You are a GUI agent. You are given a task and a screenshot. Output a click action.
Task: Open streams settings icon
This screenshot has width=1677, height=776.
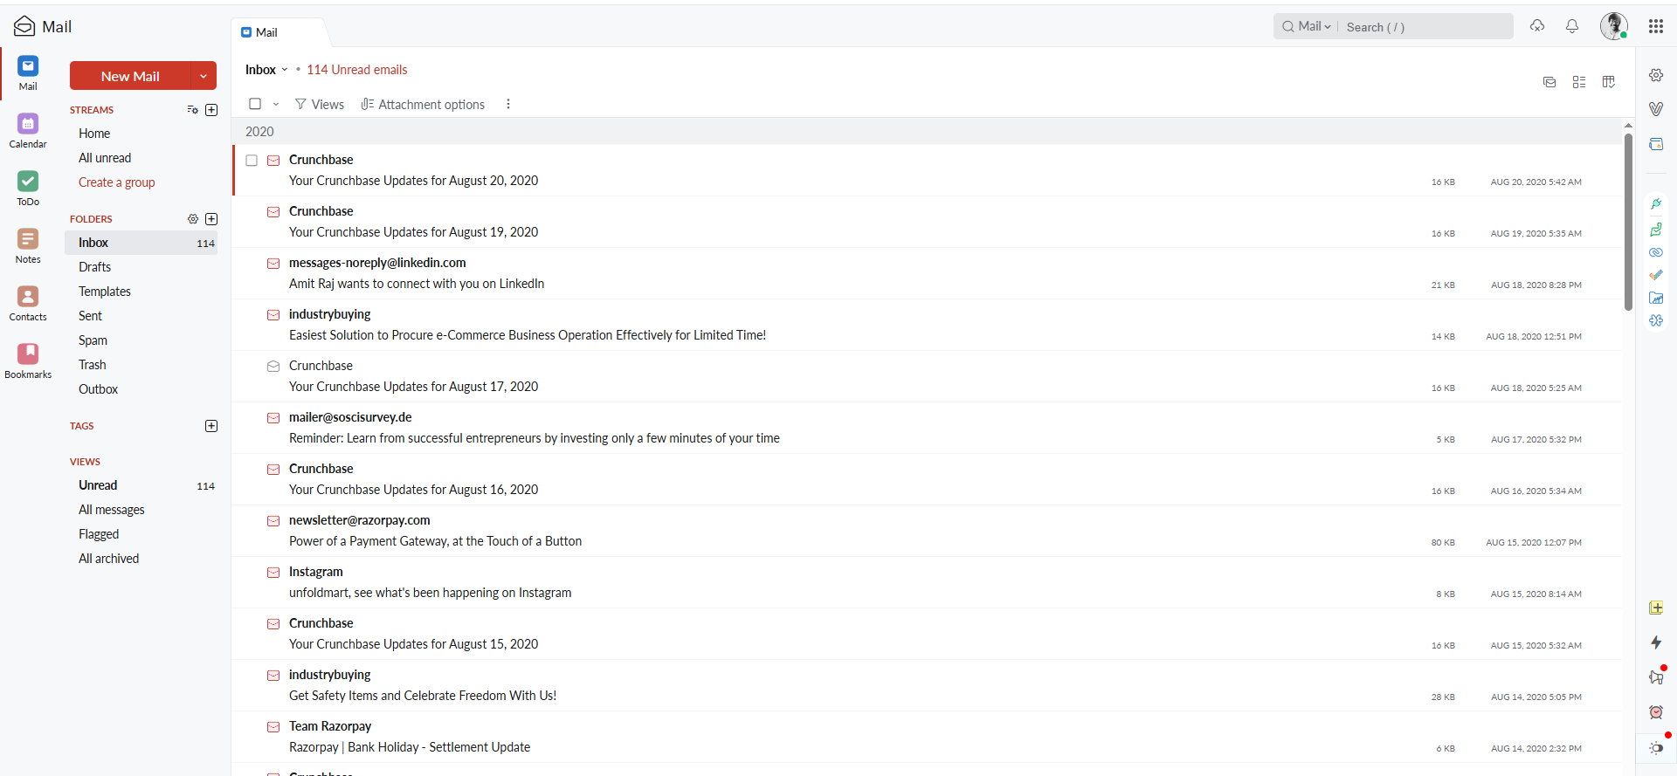pyautogui.click(x=193, y=110)
